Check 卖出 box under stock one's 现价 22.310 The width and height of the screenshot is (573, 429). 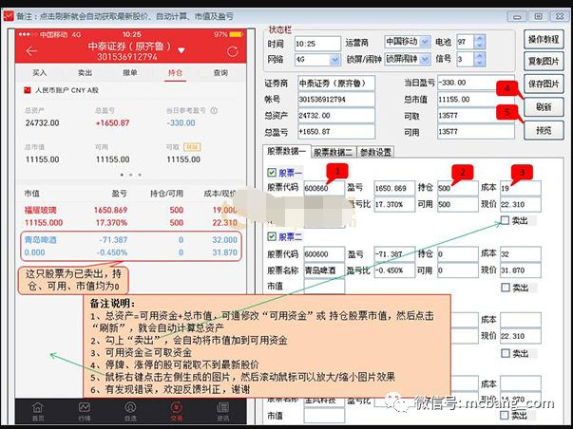click(505, 220)
